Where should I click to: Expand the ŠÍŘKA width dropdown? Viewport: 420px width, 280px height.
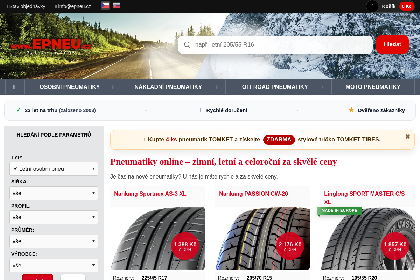click(x=54, y=193)
